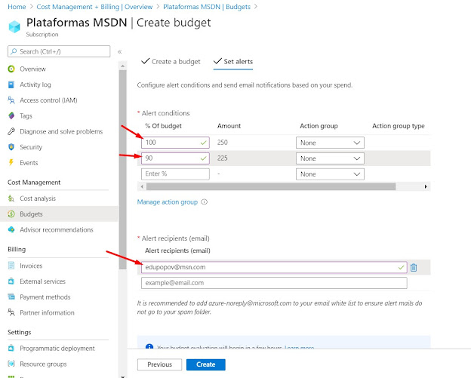Image resolution: width=471 pixels, height=378 pixels.
Task: Open Tags menu item
Action: [26, 116]
